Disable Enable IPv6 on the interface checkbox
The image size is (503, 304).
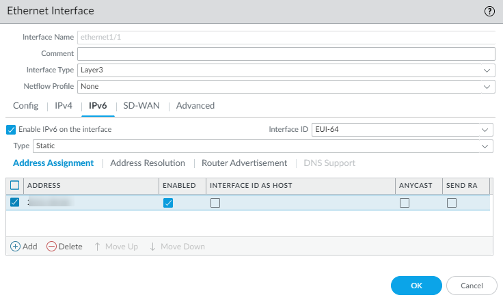coord(11,129)
